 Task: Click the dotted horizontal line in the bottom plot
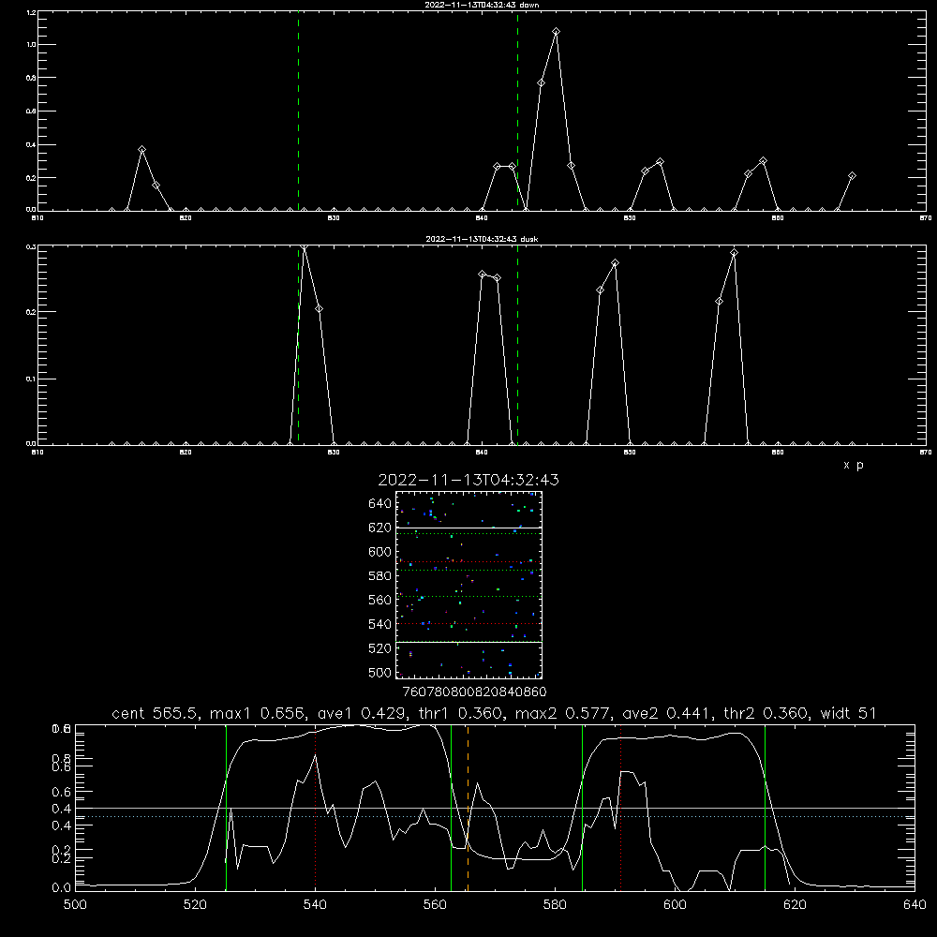click(495, 816)
